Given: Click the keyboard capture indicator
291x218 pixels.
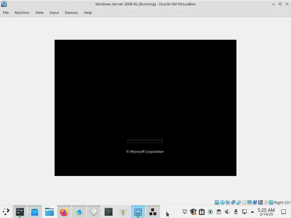Looking at the screenshot, I should [271, 202].
